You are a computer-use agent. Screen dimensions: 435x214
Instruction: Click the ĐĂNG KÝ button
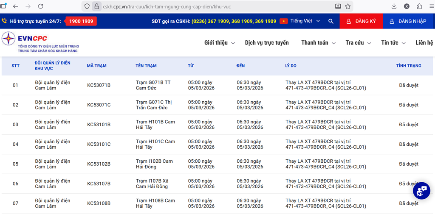pyautogui.click(x=361, y=21)
